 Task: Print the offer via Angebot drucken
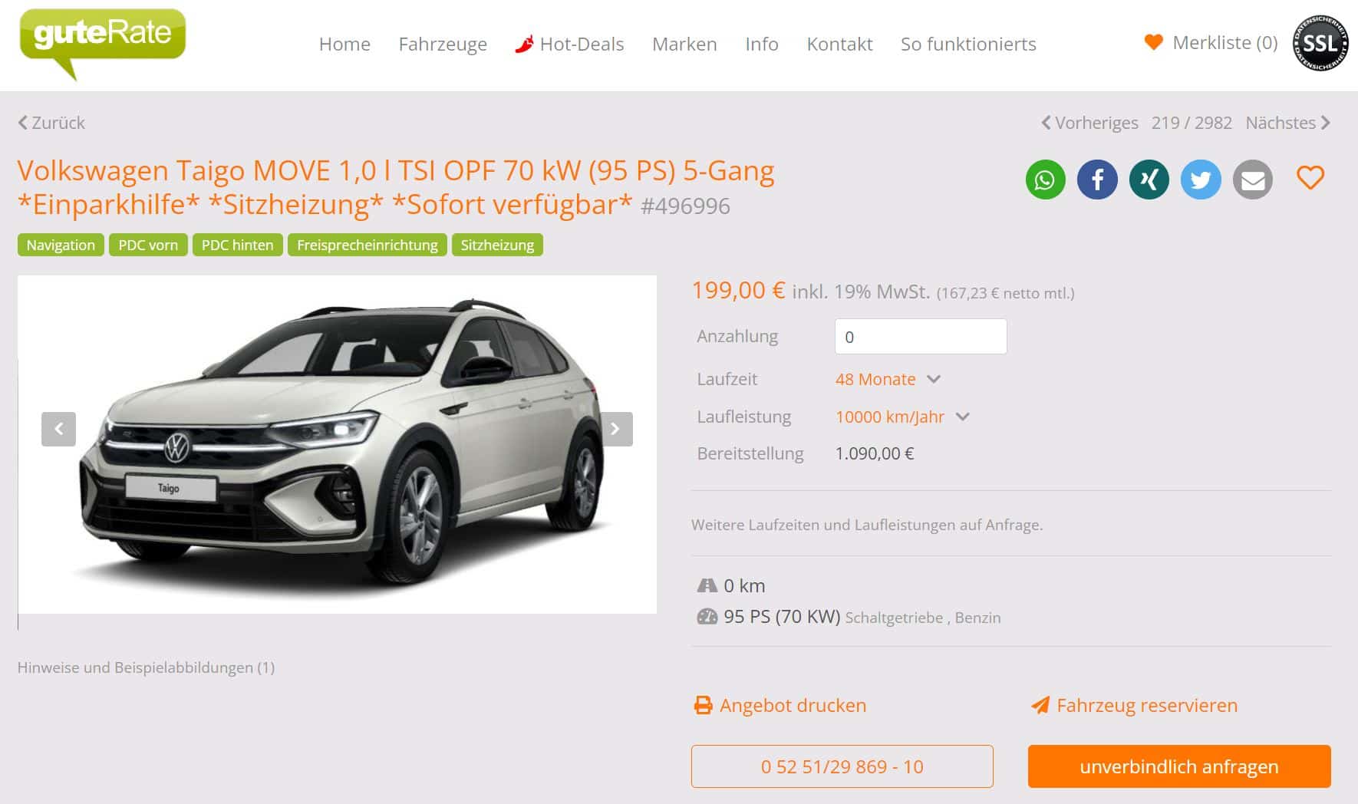pos(780,705)
